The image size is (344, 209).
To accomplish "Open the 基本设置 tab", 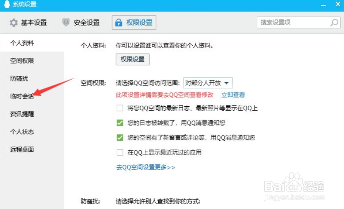I will [x=28, y=23].
